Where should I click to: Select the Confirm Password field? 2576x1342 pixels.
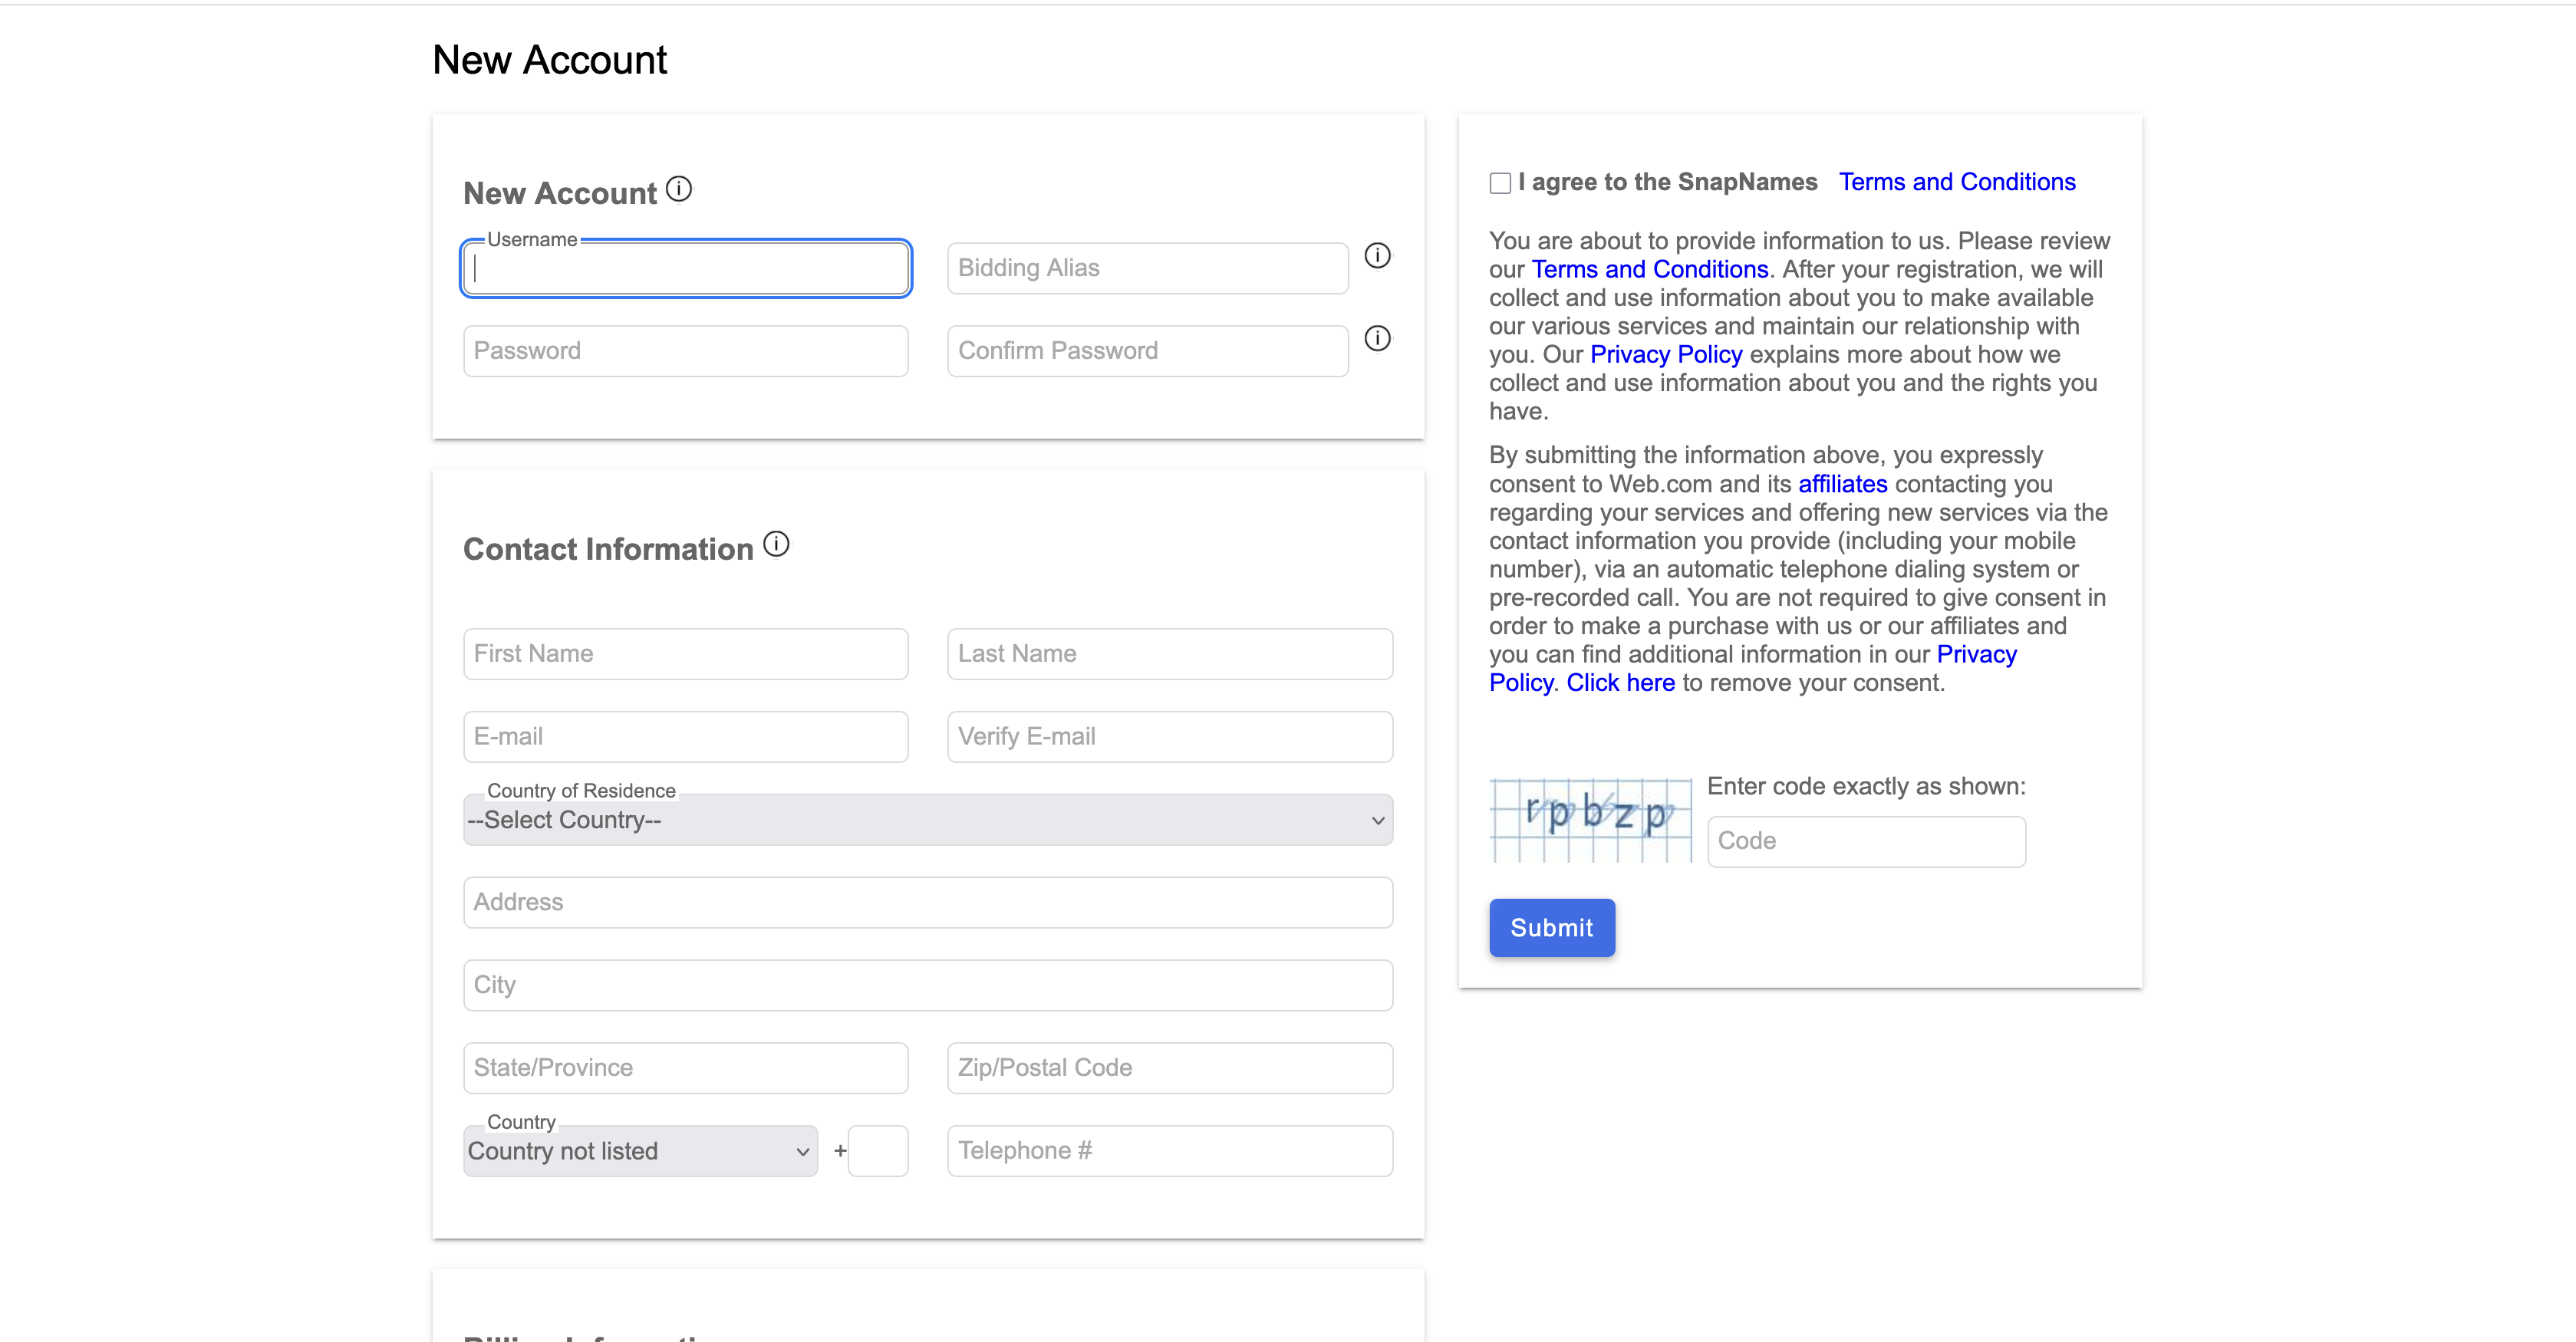(1148, 351)
